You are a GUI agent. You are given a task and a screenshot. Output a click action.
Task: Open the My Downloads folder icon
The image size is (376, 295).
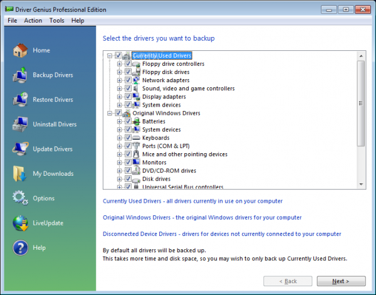pos(19,173)
